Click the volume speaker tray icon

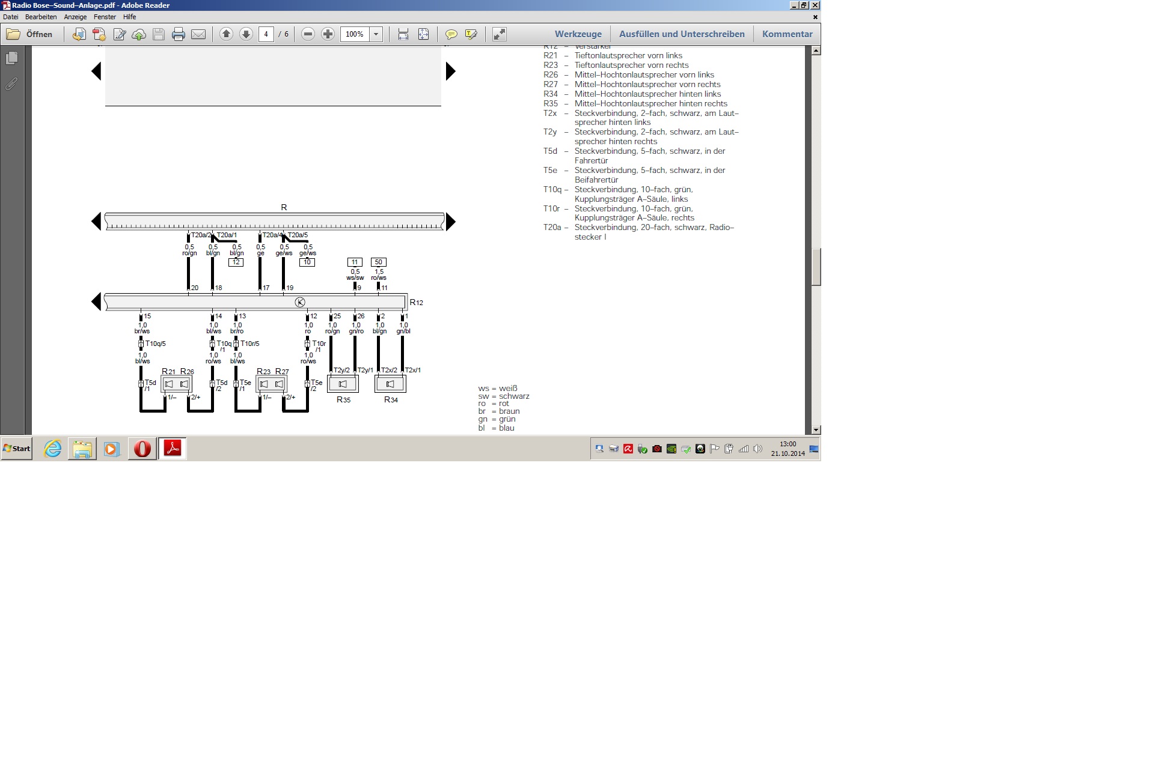click(x=757, y=449)
